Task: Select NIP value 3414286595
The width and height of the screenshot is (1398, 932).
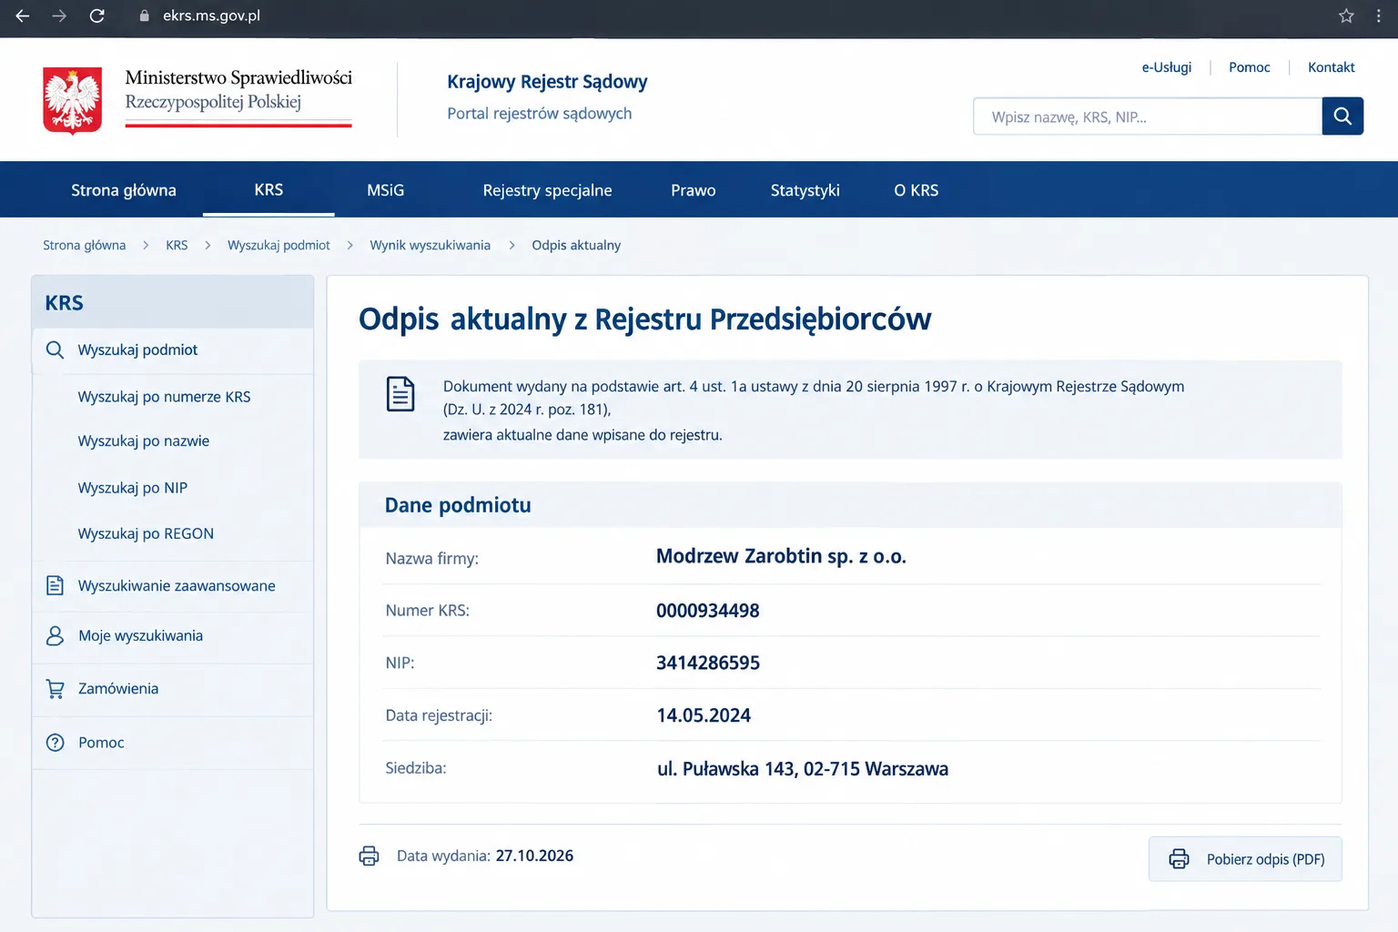Action: [x=707, y=663]
